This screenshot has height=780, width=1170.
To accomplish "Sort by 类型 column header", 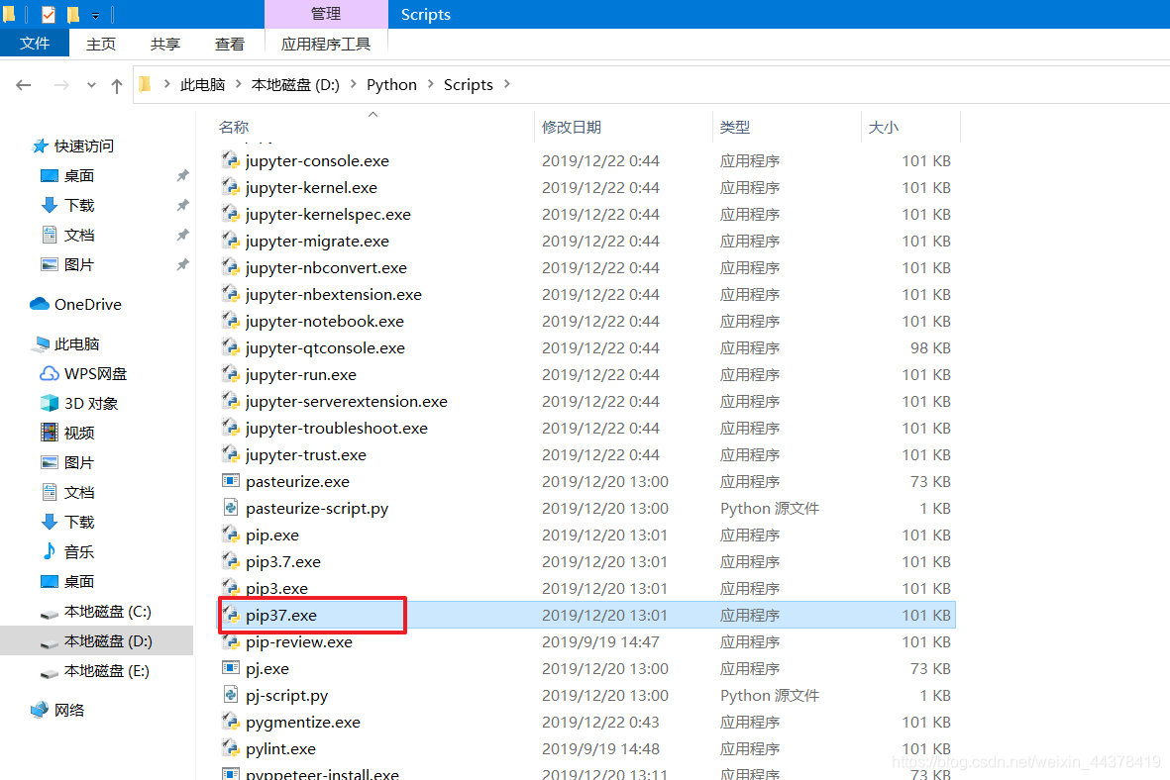I will pyautogui.click(x=735, y=128).
